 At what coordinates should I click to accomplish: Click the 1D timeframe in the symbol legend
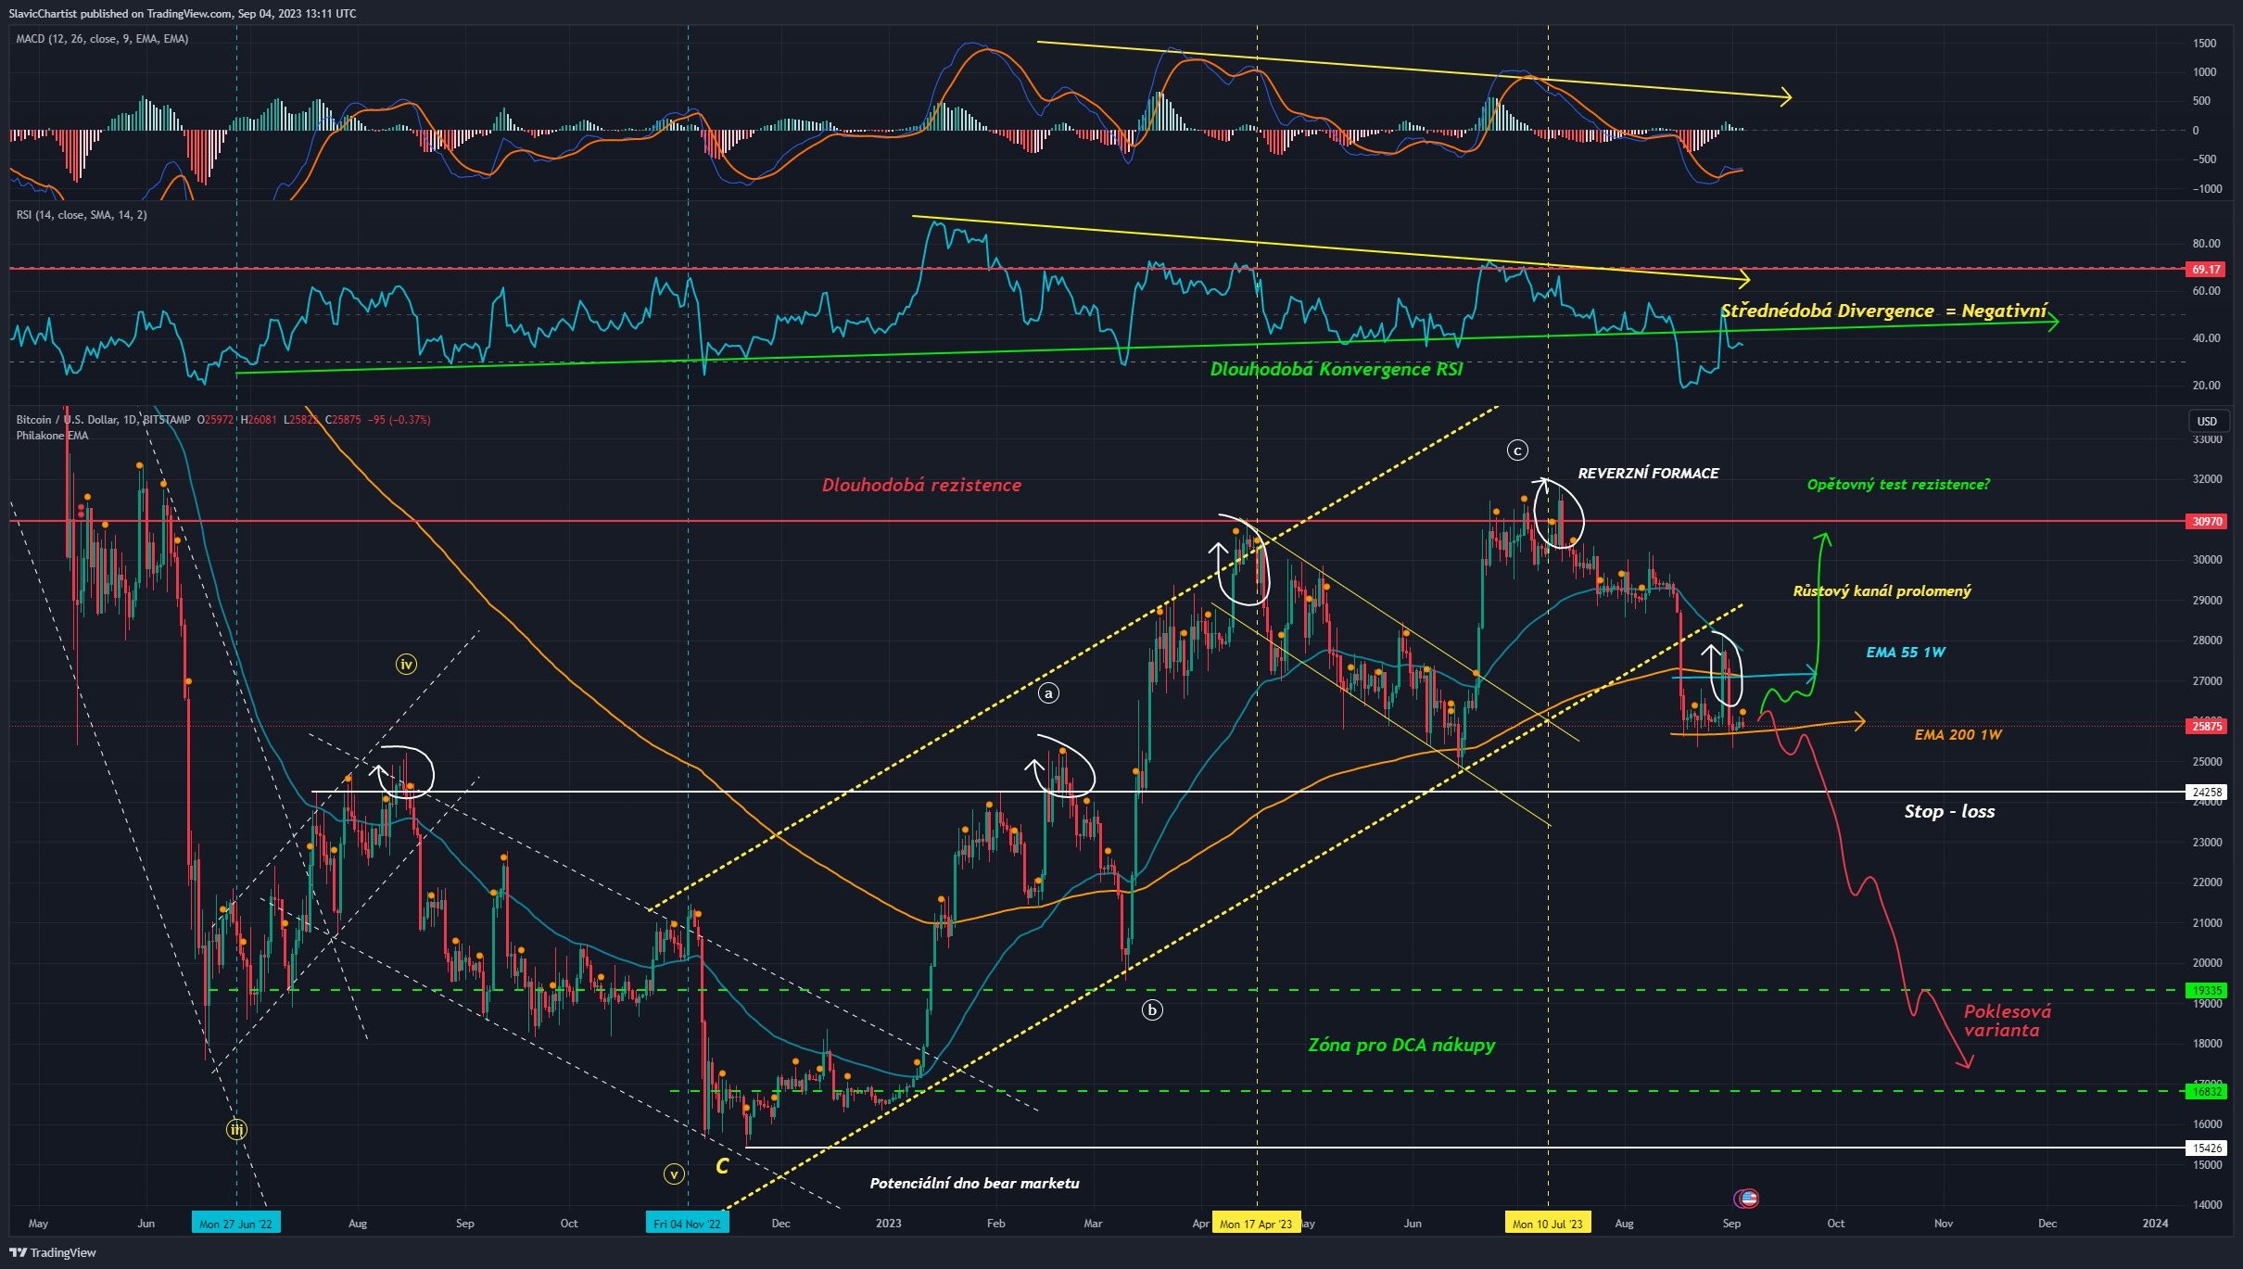133,420
